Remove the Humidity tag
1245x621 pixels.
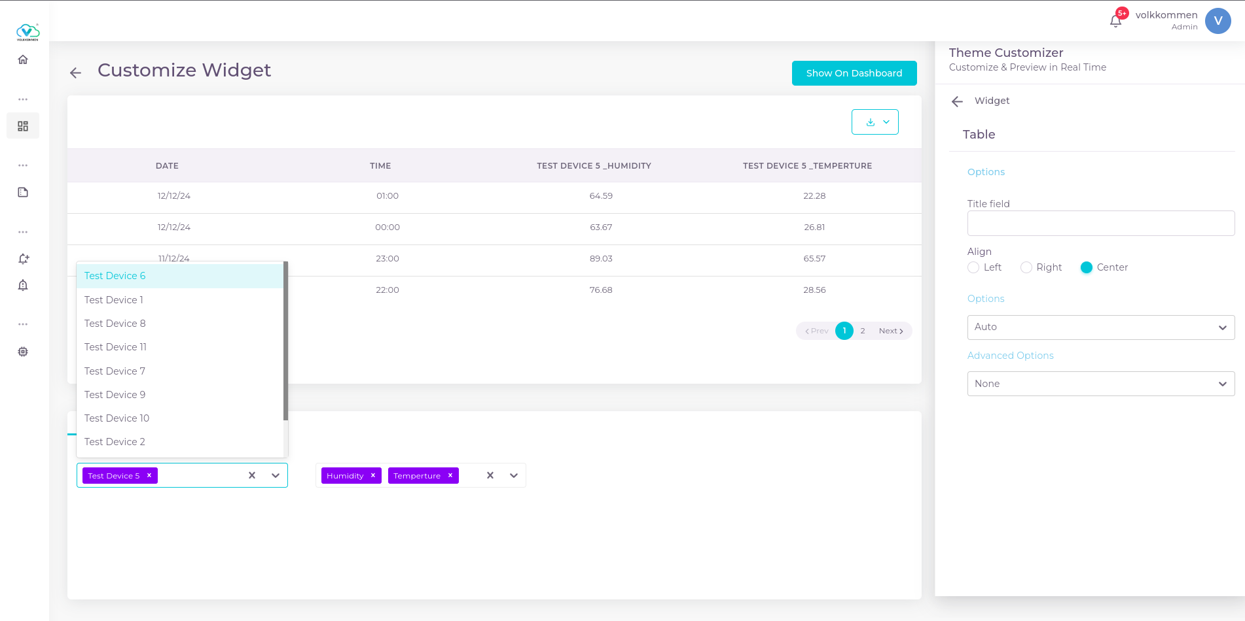pos(373,475)
